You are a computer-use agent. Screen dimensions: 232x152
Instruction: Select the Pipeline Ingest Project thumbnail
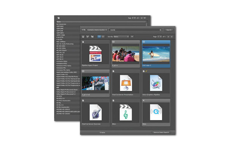pyautogui.click(x=95, y=54)
